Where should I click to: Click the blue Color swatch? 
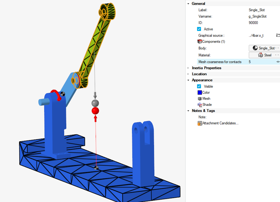[200, 92]
